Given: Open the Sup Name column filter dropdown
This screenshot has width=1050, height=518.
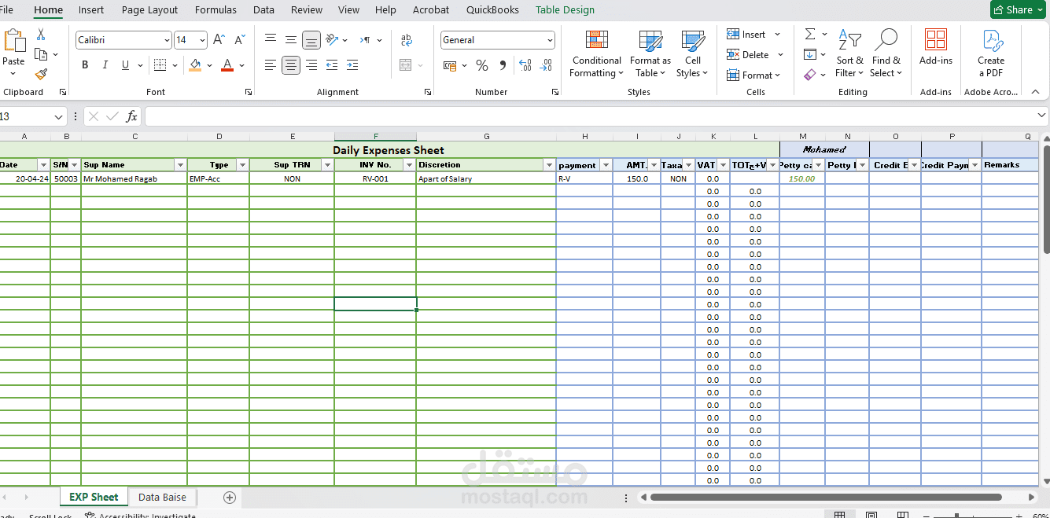Looking at the screenshot, I should click(180, 165).
